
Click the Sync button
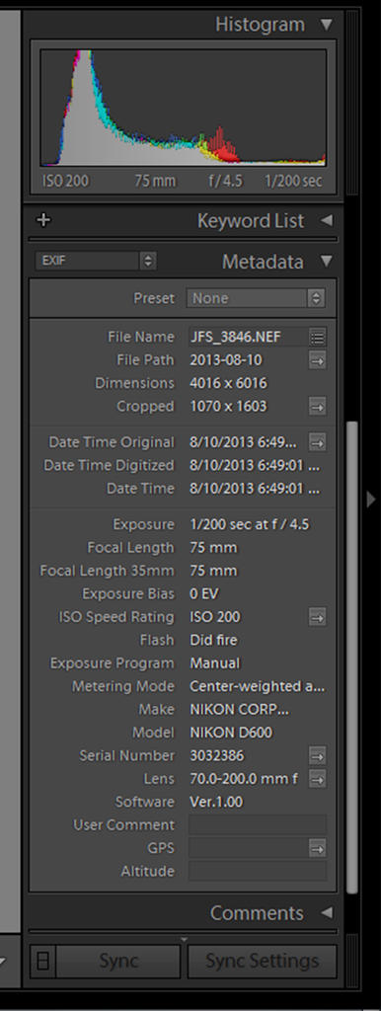coord(118,962)
